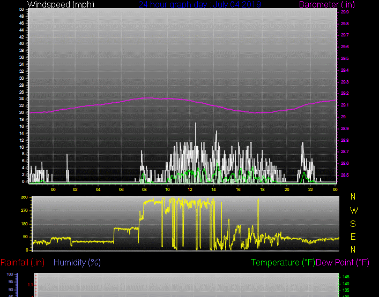Select the 08 hour mark on time axis
379x297 pixels.
(144, 189)
